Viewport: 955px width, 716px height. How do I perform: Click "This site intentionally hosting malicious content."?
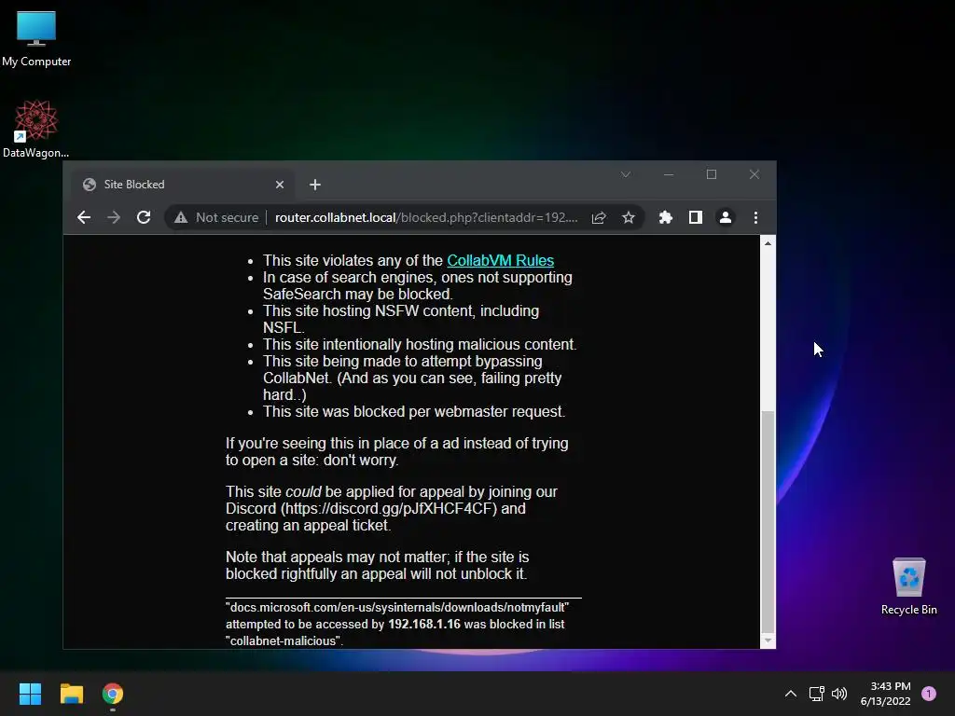click(420, 345)
